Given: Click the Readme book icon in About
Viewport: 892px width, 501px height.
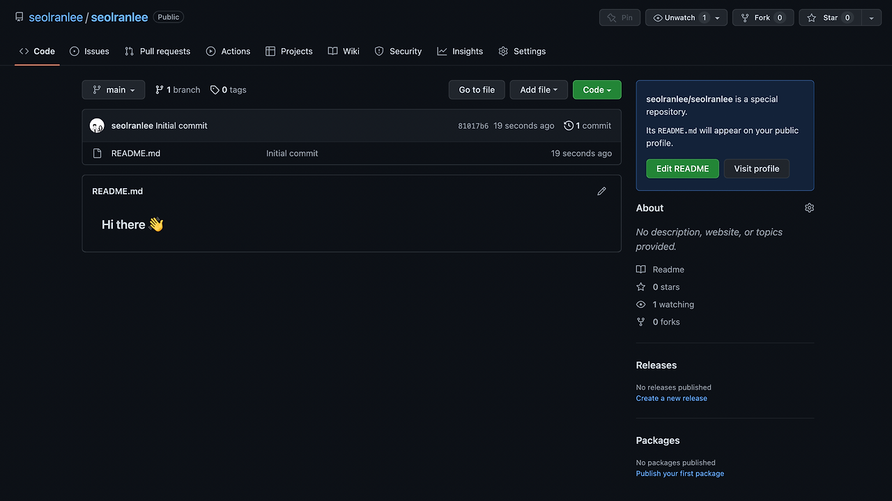Looking at the screenshot, I should (x=641, y=270).
